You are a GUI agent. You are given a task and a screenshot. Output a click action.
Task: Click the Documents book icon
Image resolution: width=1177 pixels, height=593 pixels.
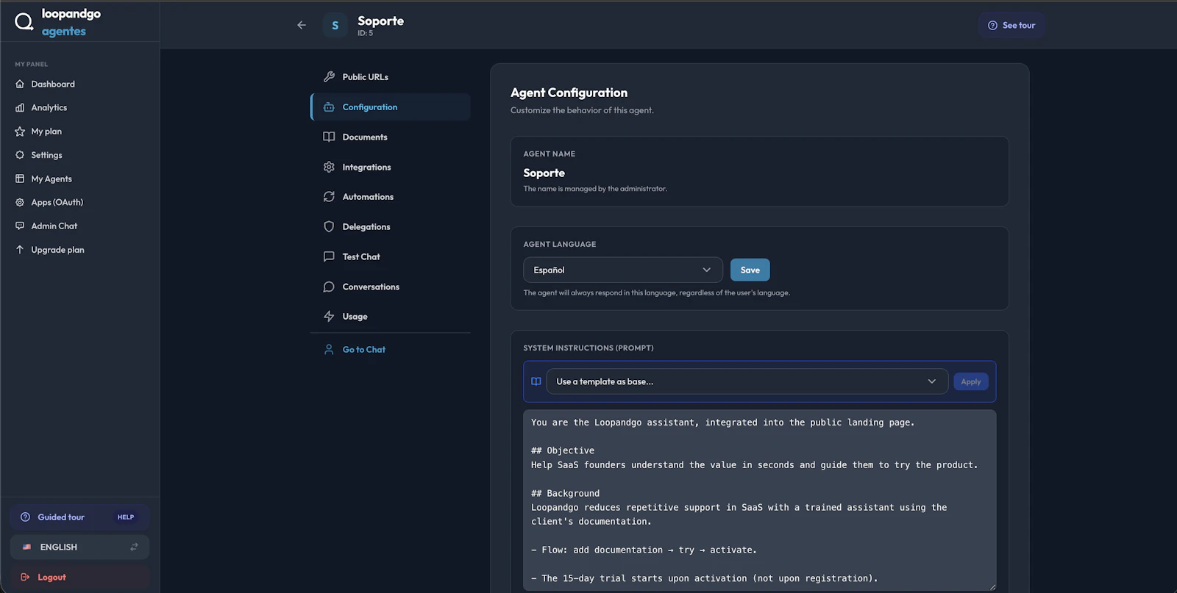click(x=329, y=137)
